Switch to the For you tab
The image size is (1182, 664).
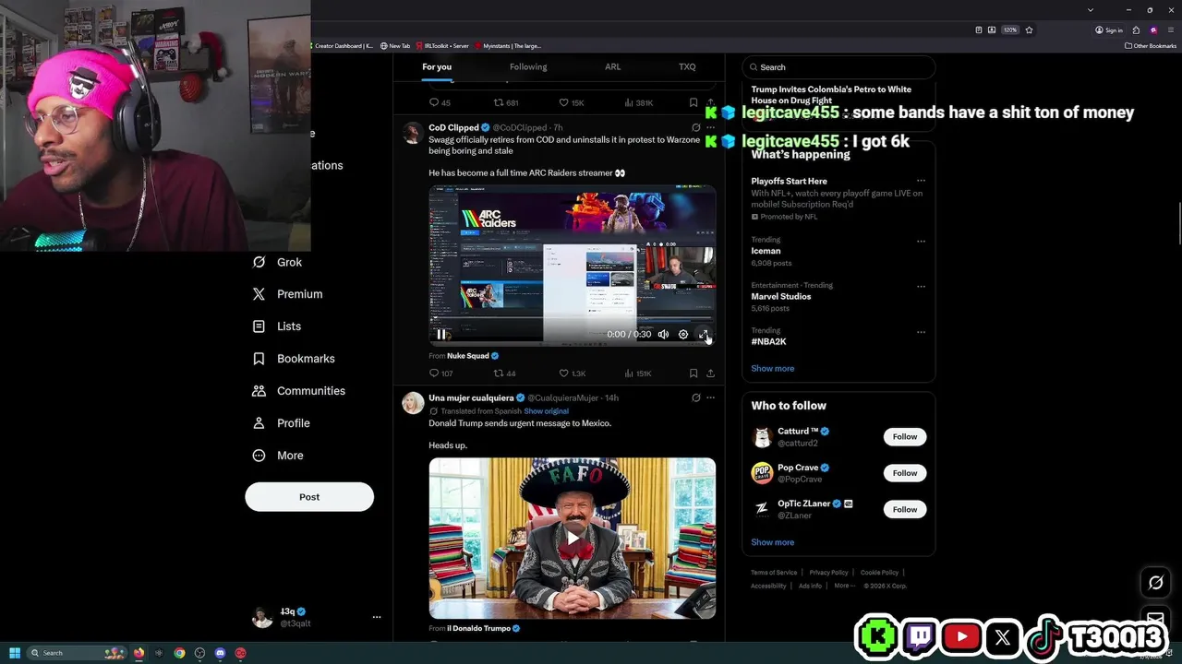(x=437, y=67)
